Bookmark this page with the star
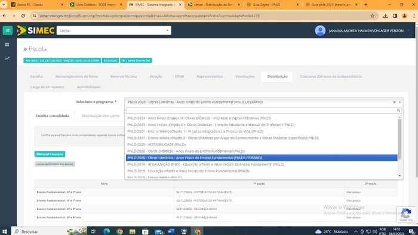The image size is (418, 235). click(x=373, y=16)
